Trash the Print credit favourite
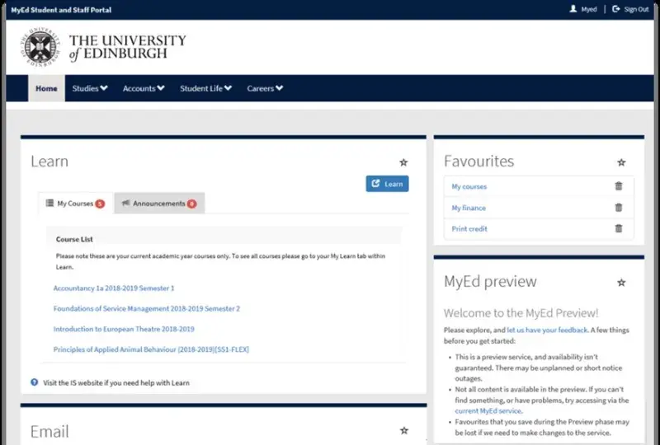Image resolution: width=660 pixels, height=445 pixels. point(619,228)
